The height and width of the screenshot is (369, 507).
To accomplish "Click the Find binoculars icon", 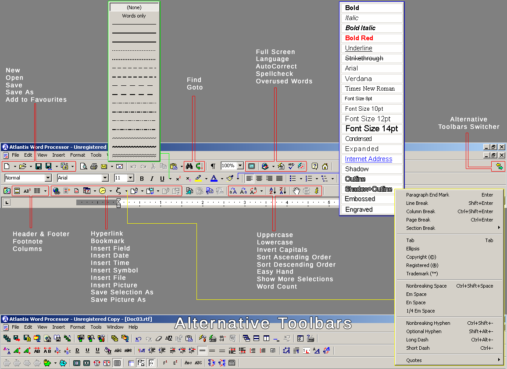I will pos(189,166).
